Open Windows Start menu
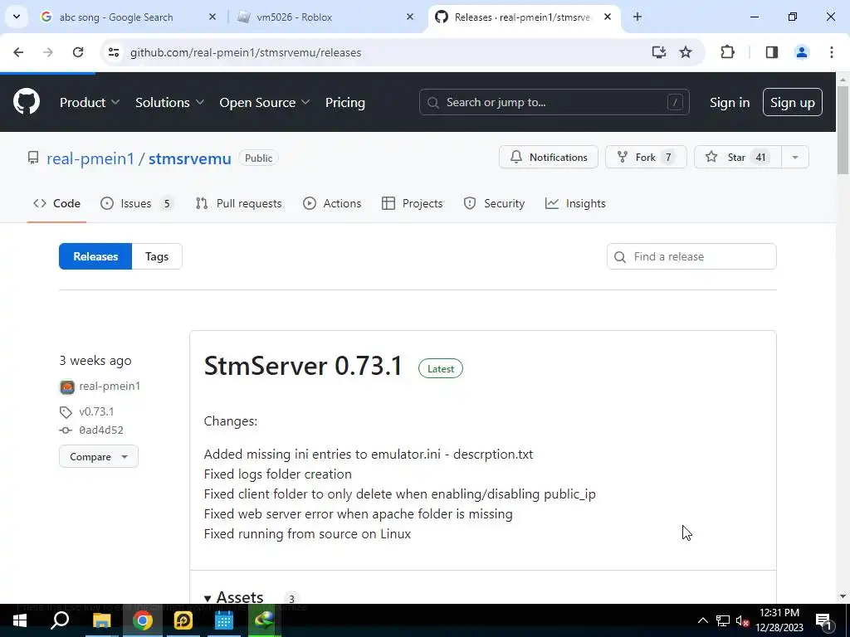 click(20, 620)
